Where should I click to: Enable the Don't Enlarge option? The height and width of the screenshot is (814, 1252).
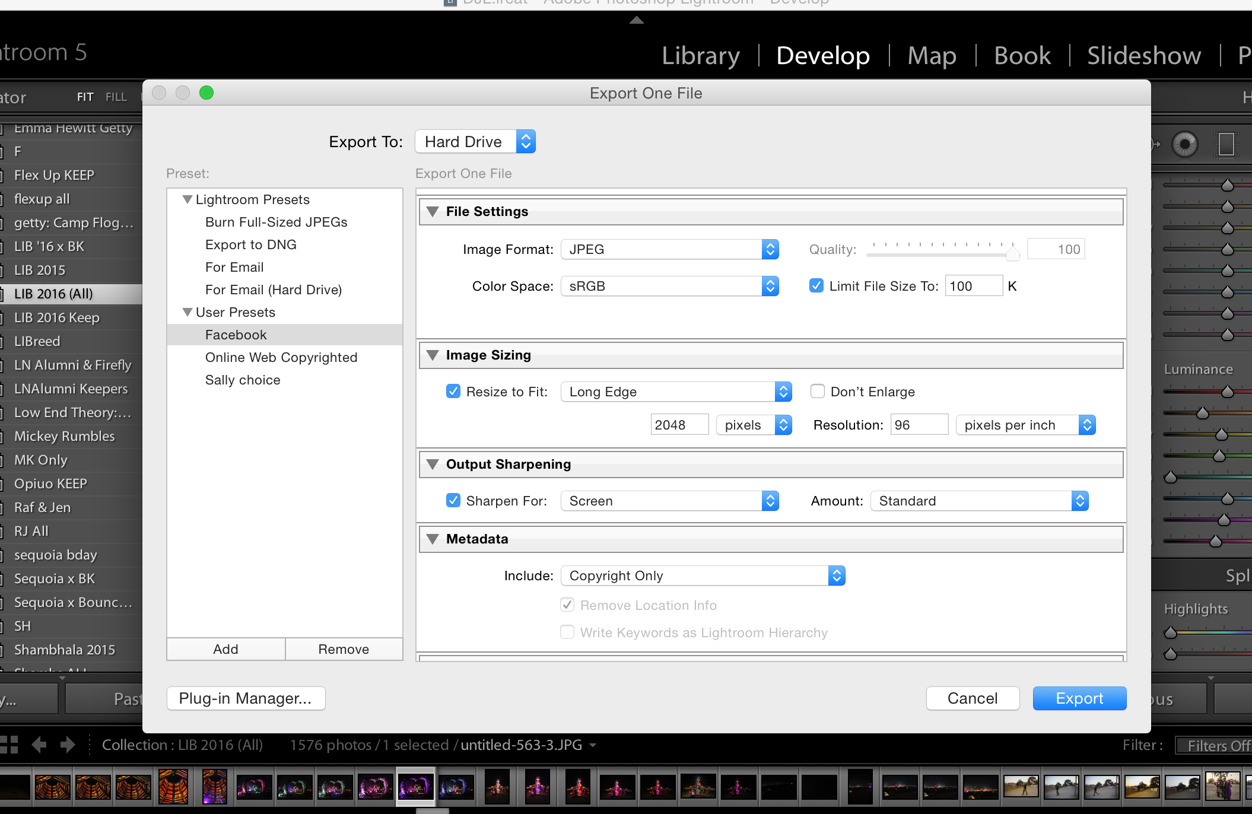pos(818,391)
